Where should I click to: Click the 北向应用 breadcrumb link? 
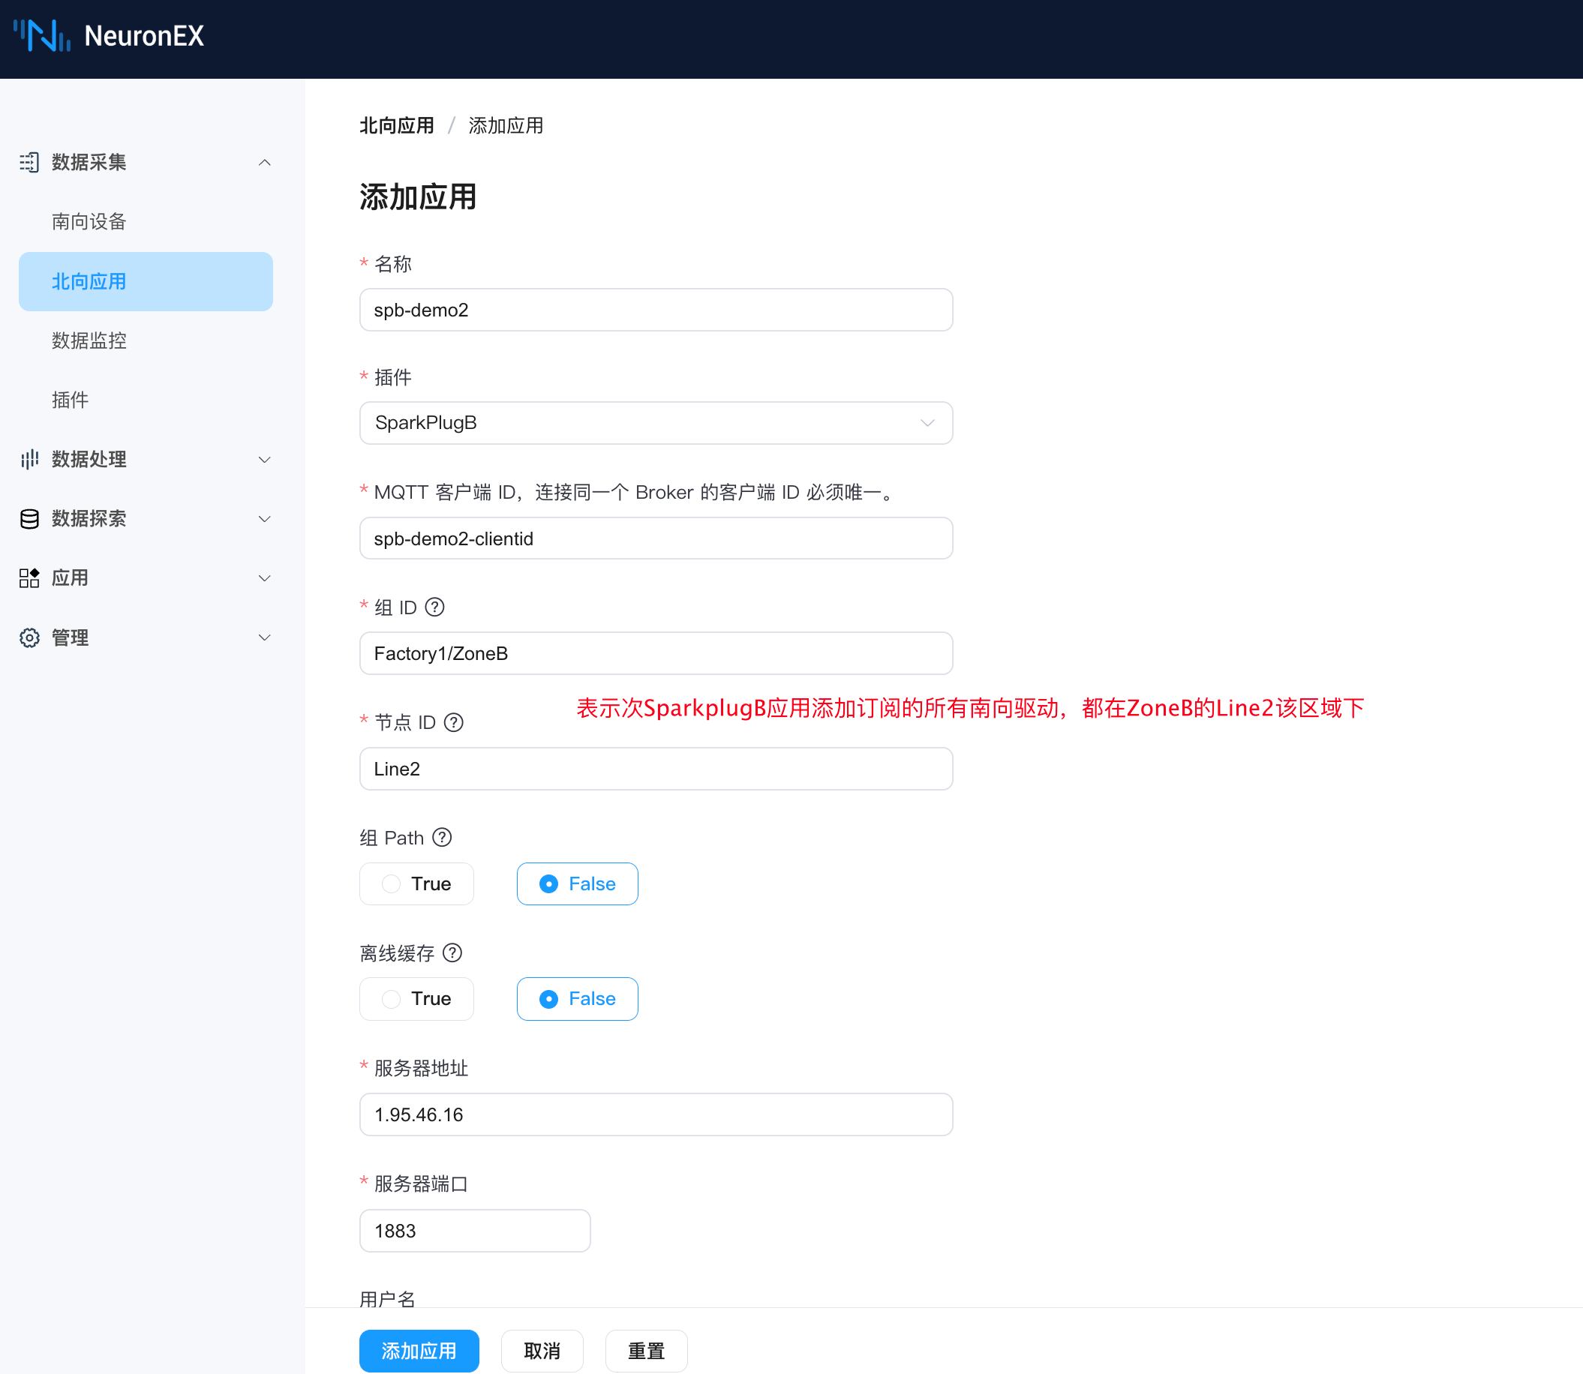click(x=397, y=126)
